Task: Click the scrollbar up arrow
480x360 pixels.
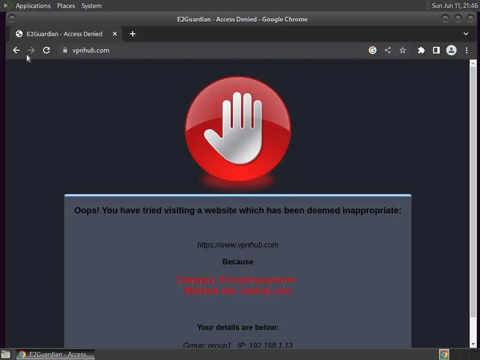Action: click(473, 63)
